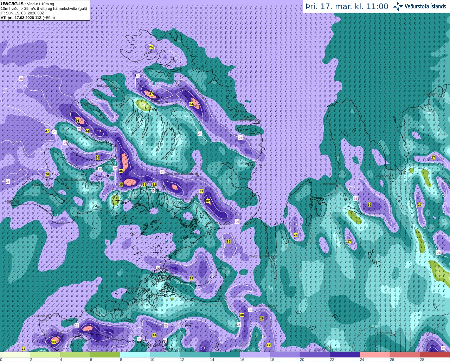Click the Bjargtangar station label

(x=12, y=201)
